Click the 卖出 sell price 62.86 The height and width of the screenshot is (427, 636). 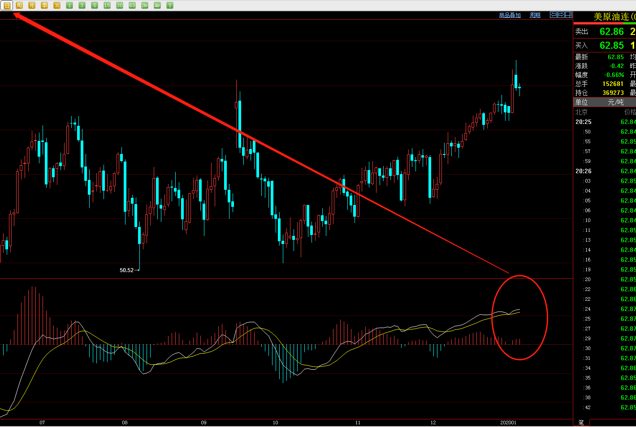(612, 32)
